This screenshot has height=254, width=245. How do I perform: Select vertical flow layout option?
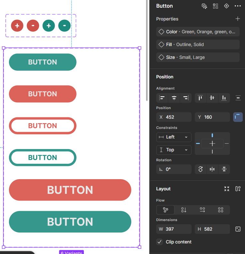pyautogui.click(x=184, y=210)
